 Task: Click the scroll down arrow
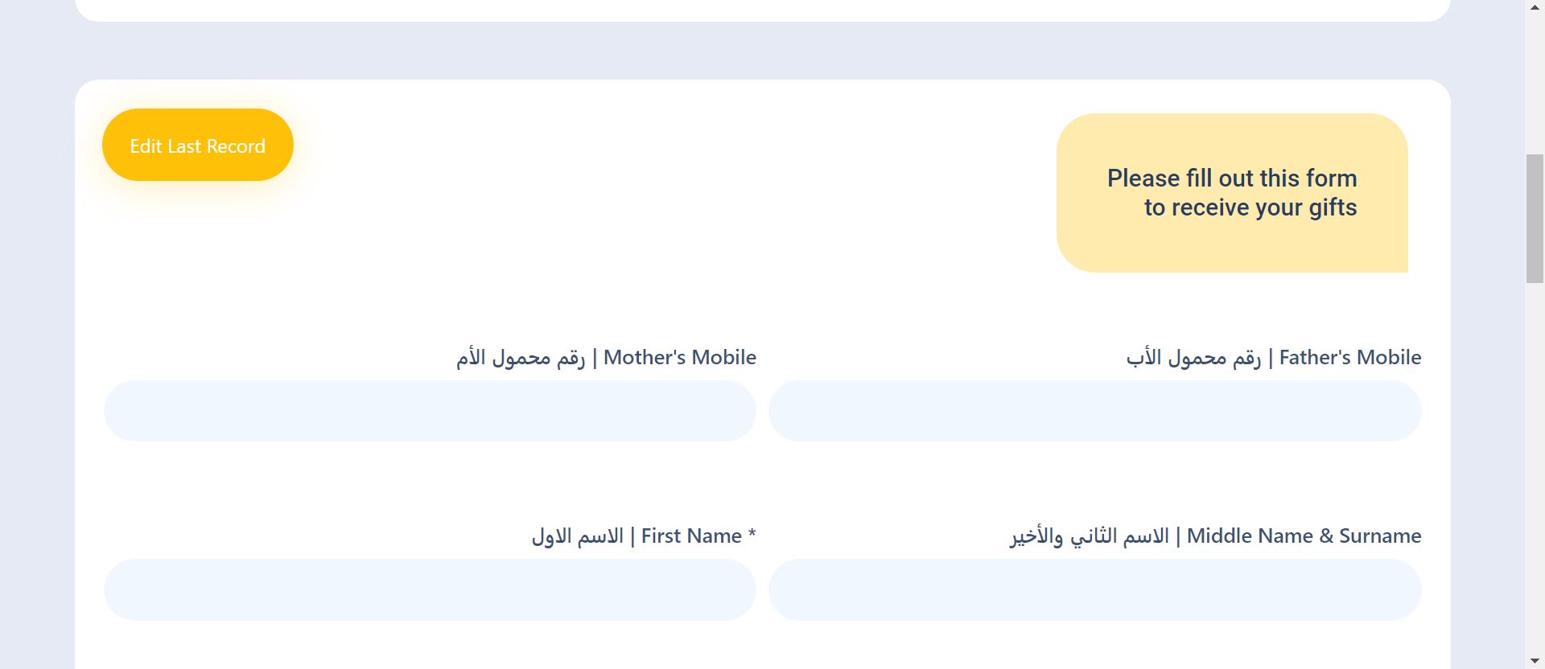1535,661
